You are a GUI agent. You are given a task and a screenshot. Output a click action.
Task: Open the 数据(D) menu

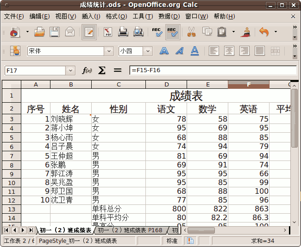pyautogui.click(x=169, y=16)
